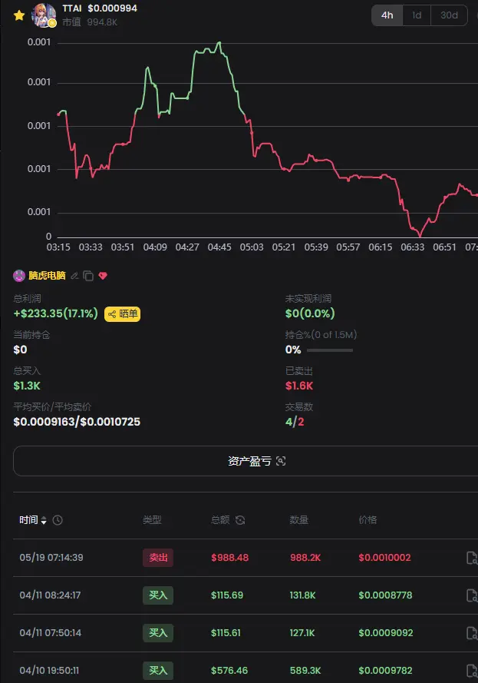The height and width of the screenshot is (683, 478).
Task: Click the clock icon beside 时间 header
Action: (x=58, y=520)
